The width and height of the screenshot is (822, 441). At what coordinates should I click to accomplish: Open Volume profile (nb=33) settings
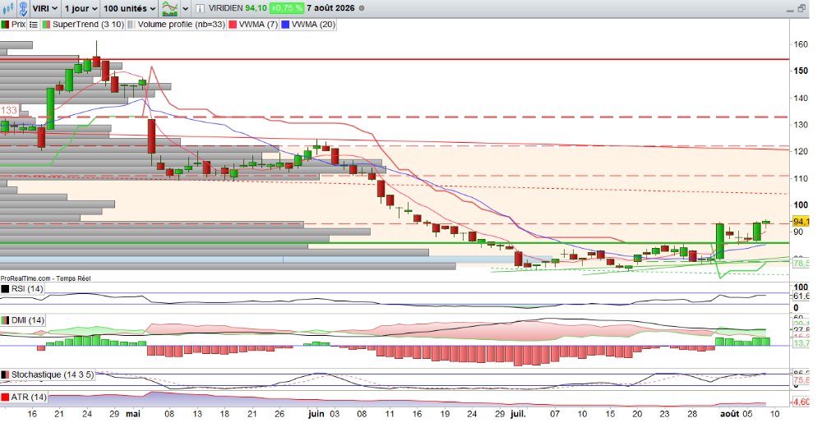pos(177,24)
